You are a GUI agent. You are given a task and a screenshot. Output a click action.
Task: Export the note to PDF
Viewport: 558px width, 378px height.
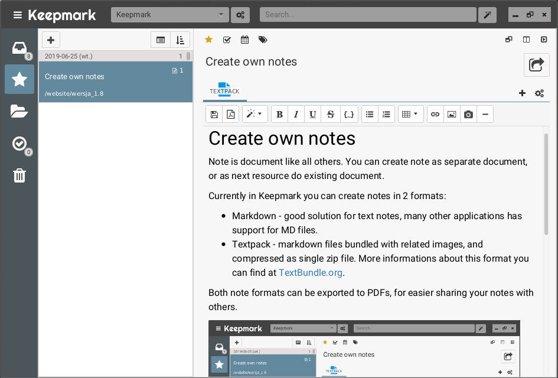click(x=231, y=114)
